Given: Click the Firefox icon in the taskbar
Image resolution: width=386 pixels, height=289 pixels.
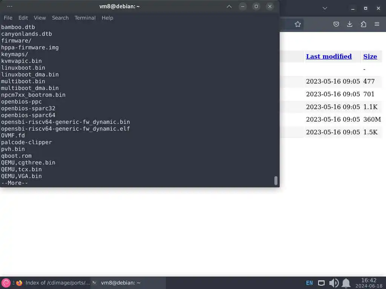Looking at the screenshot, I should 19,283.
